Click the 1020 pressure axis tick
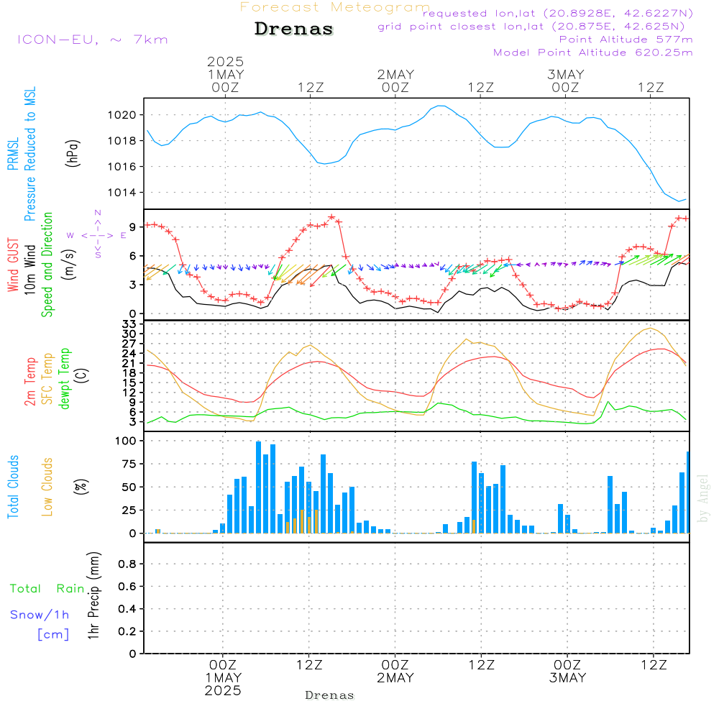The width and height of the screenshot is (719, 719). point(122,115)
